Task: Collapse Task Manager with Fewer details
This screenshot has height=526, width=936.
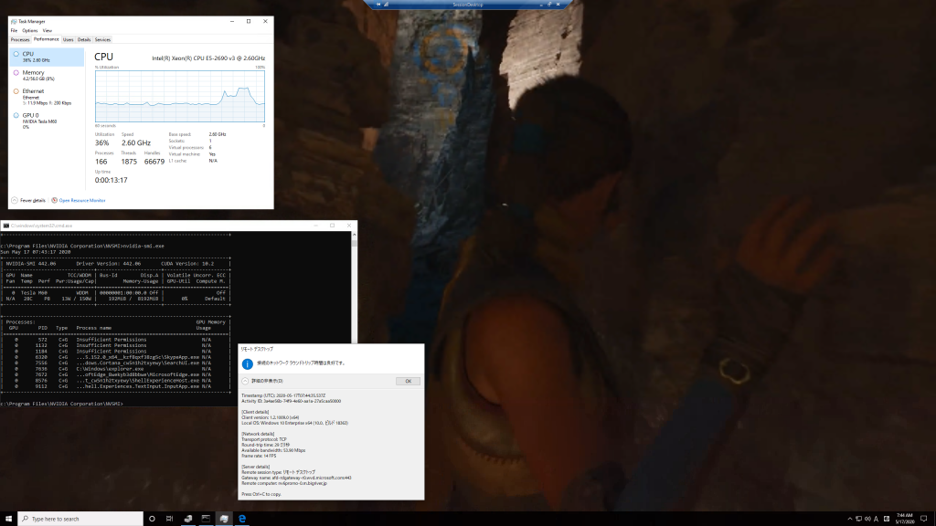Action: (x=28, y=200)
